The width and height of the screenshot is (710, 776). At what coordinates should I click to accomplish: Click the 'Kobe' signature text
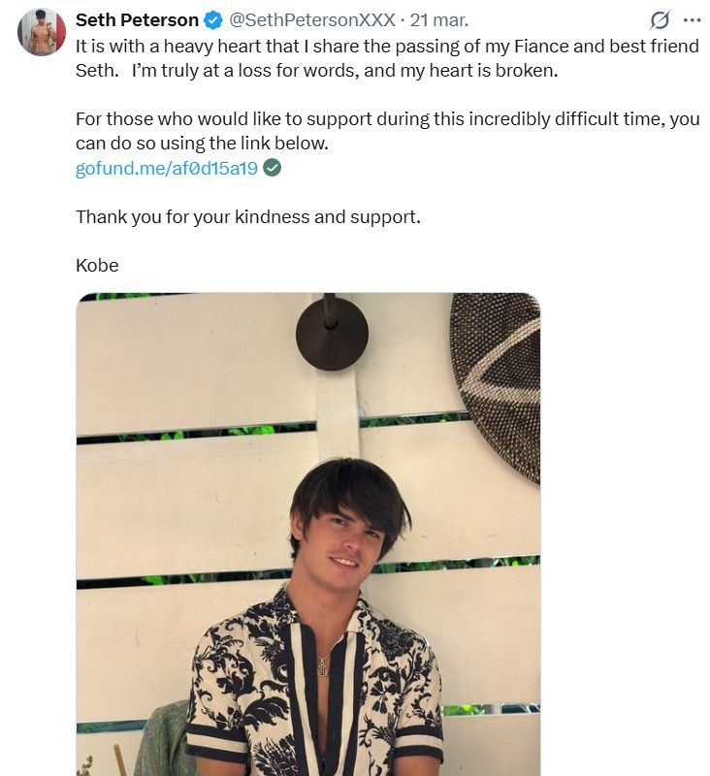pos(97,265)
